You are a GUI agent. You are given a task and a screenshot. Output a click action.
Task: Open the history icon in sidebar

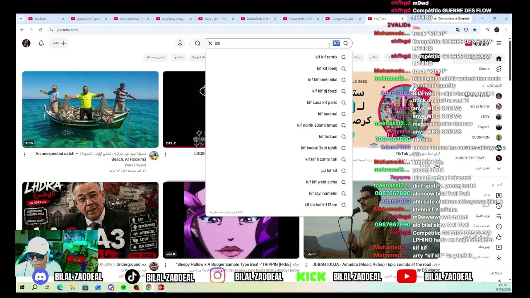click(499, 206)
